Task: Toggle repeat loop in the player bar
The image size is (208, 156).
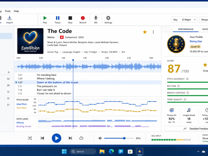Action: pyautogui.click(x=81, y=138)
